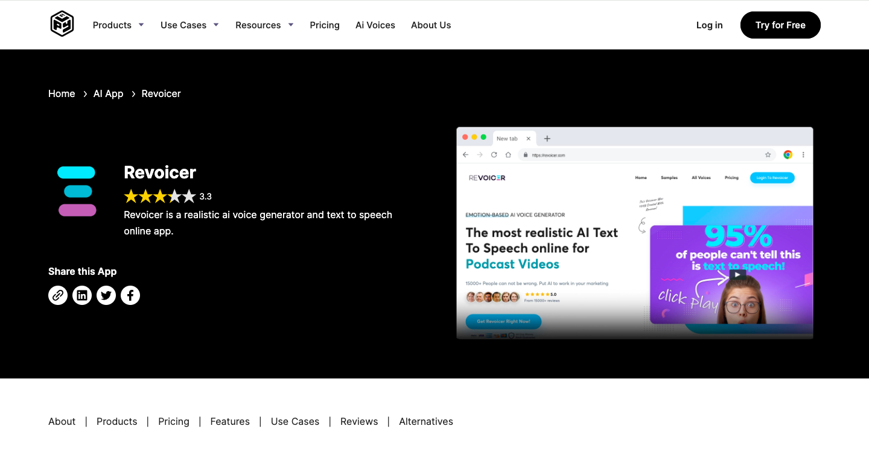Go to Home in the breadcrumb
This screenshot has height=455, width=869.
[x=62, y=94]
